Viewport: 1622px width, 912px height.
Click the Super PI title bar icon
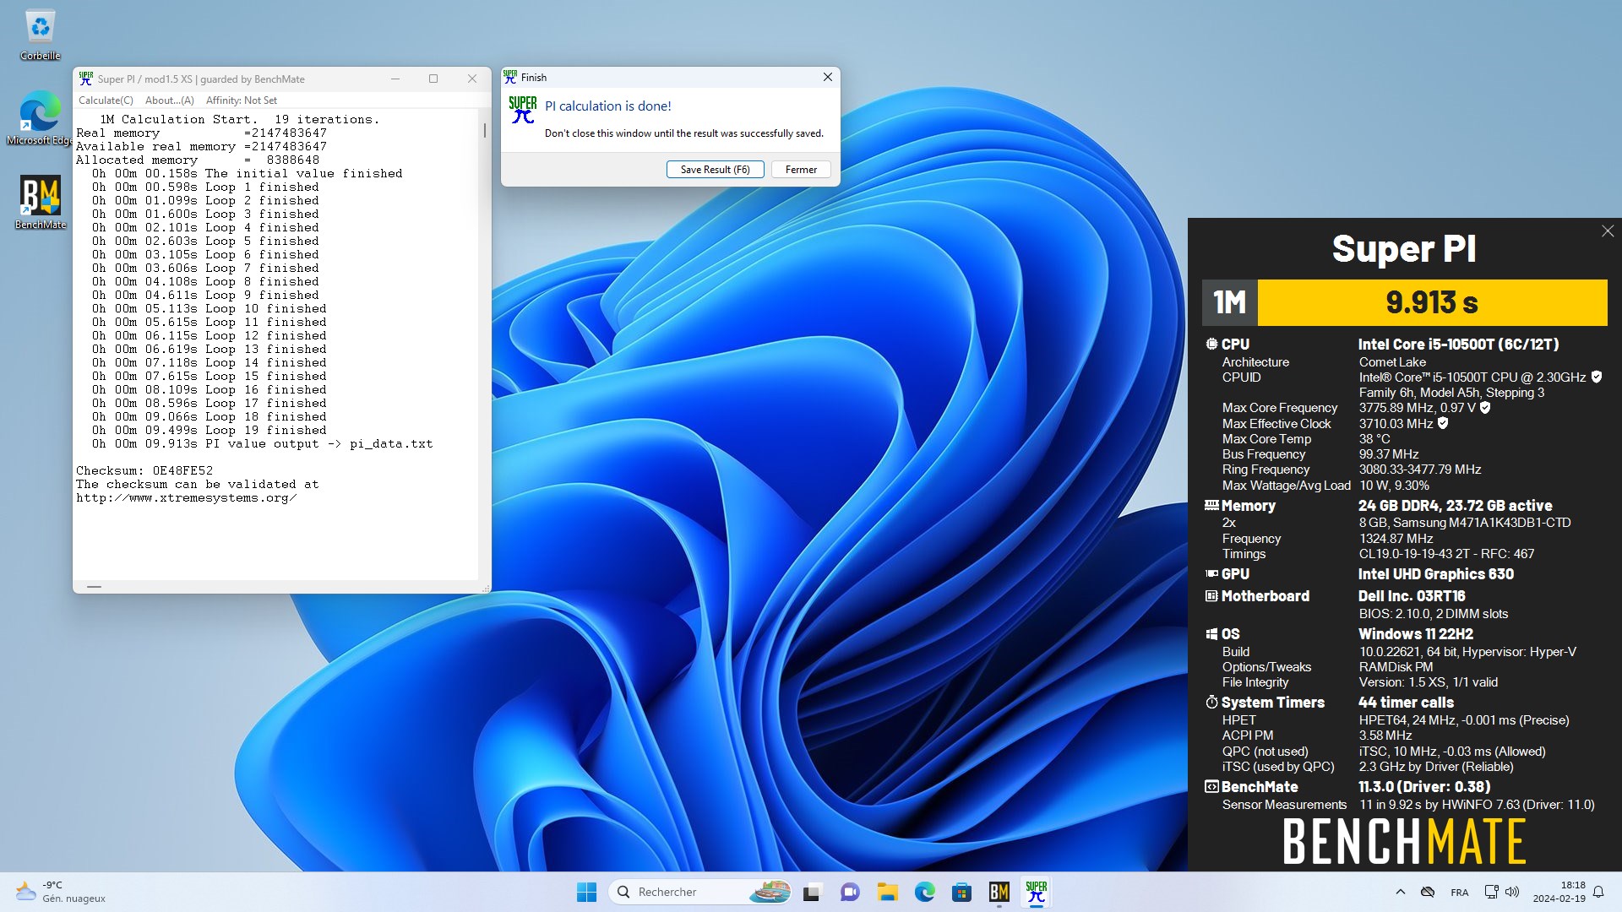86,79
